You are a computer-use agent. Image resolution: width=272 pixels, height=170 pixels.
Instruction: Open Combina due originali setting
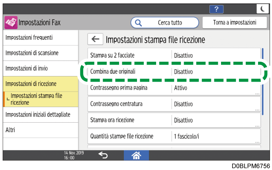point(174,72)
